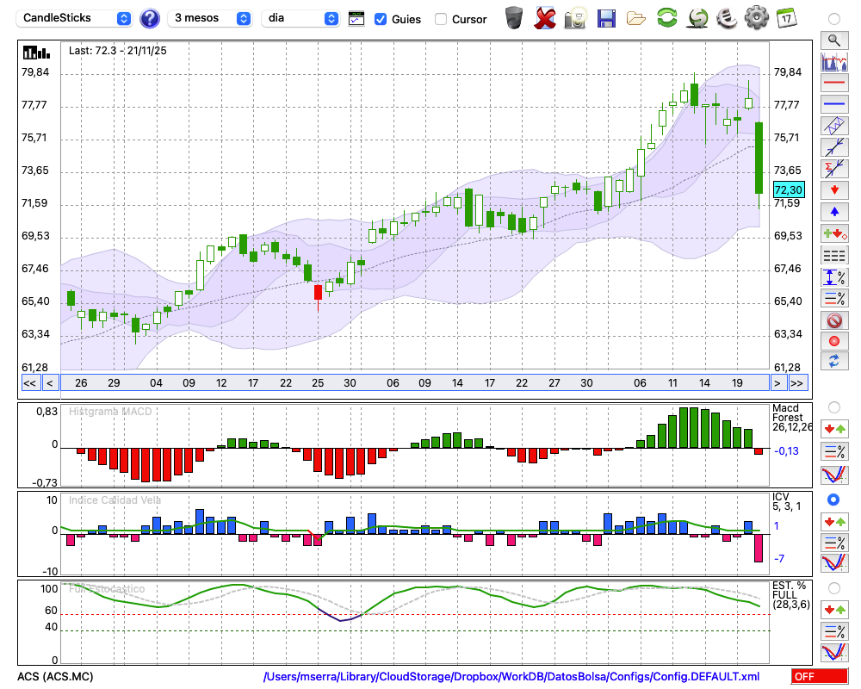Click the floppy disk save icon
This screenshot has width=861, height=689.
[x=606, y=18]
